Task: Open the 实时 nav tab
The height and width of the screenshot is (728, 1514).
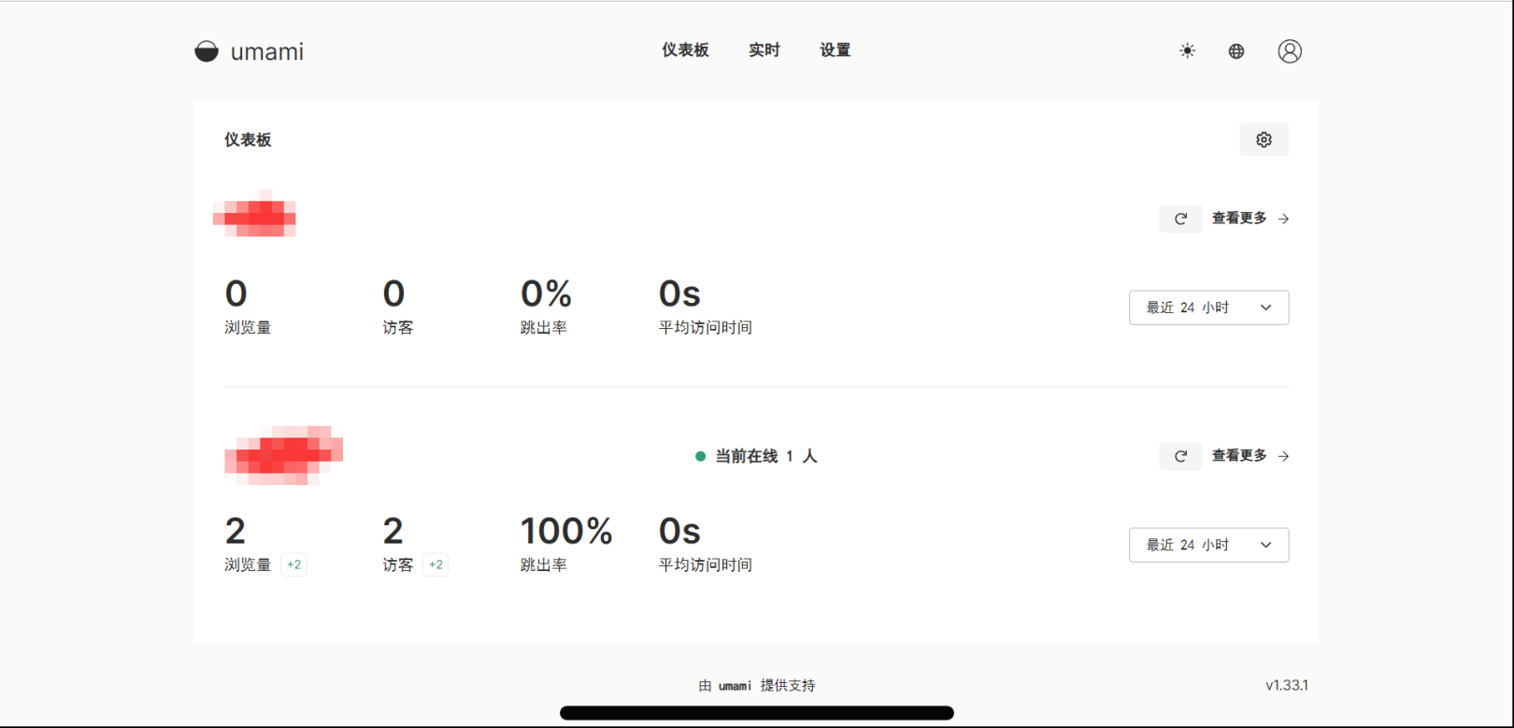Action: (x=764, y=50)
